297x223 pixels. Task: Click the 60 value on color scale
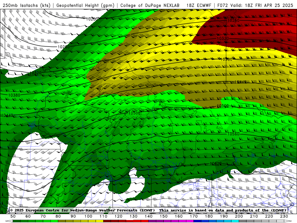(x=28, y=216)
